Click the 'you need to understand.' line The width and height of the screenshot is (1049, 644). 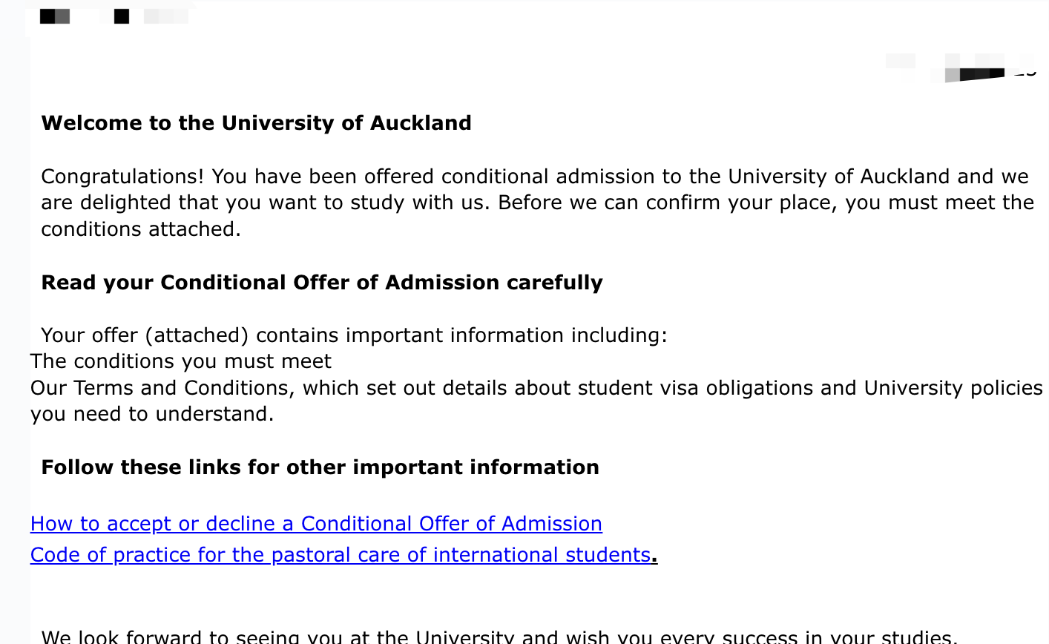click(152, 414)
